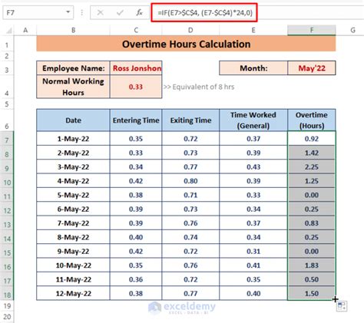
Task: Select overtime 0.83 for 7-May-22
Action: pos(312,223)
